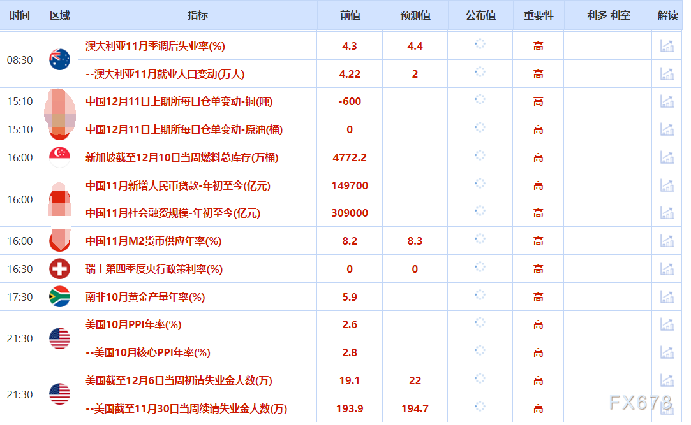
Task: Click the South Africa flag icon
Action: click(59, 297)
